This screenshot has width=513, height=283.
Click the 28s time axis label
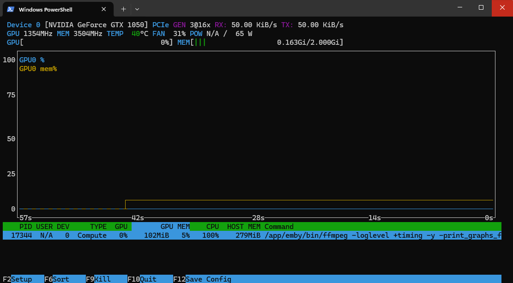(258, 218)
